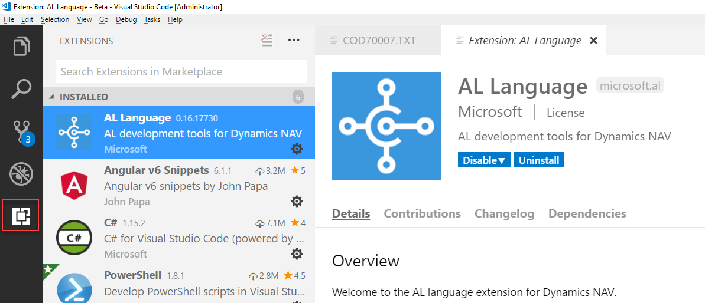
Task: Click the AL Language icon in the list
Action: click(x=74, y=133)
